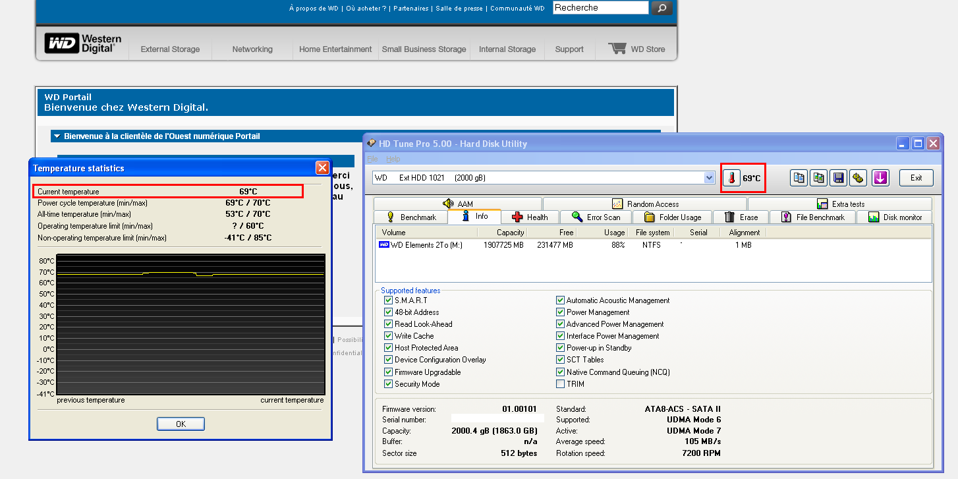Image resolution: width=958 pixels, height=479 pixels.
Task: Click the copy text to clipboard icon
Action: tap(799, 178)
